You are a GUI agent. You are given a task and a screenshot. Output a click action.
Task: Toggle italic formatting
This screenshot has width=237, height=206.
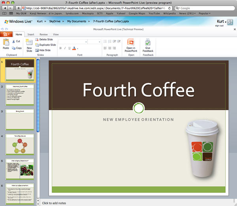coord(65,48)
